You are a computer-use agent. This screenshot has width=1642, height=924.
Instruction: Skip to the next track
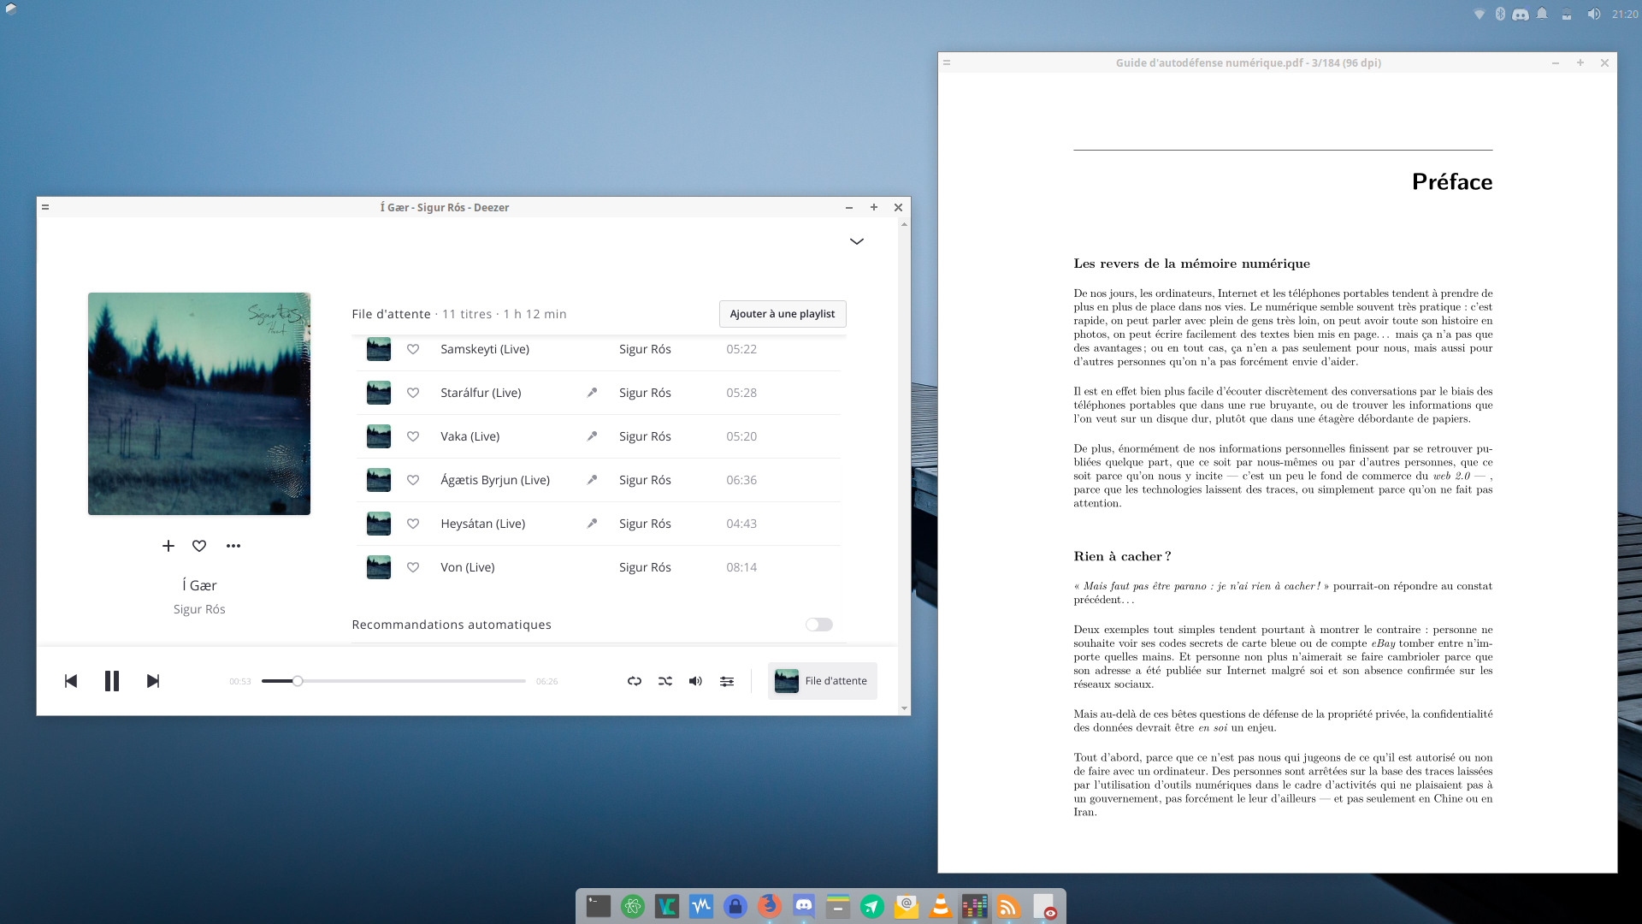[153, 681]
